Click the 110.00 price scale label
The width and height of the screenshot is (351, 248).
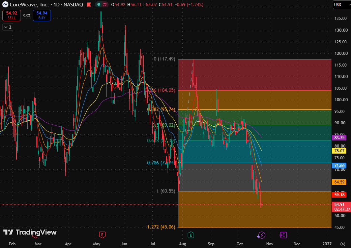point(341,77)
